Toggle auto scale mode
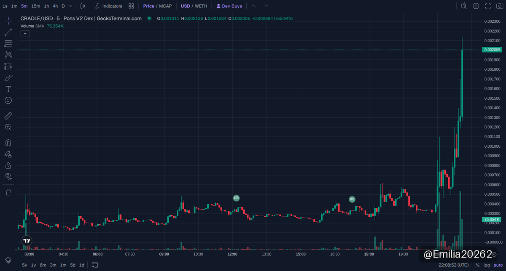Viewport: 506px width, 271px height. (498, 265)
